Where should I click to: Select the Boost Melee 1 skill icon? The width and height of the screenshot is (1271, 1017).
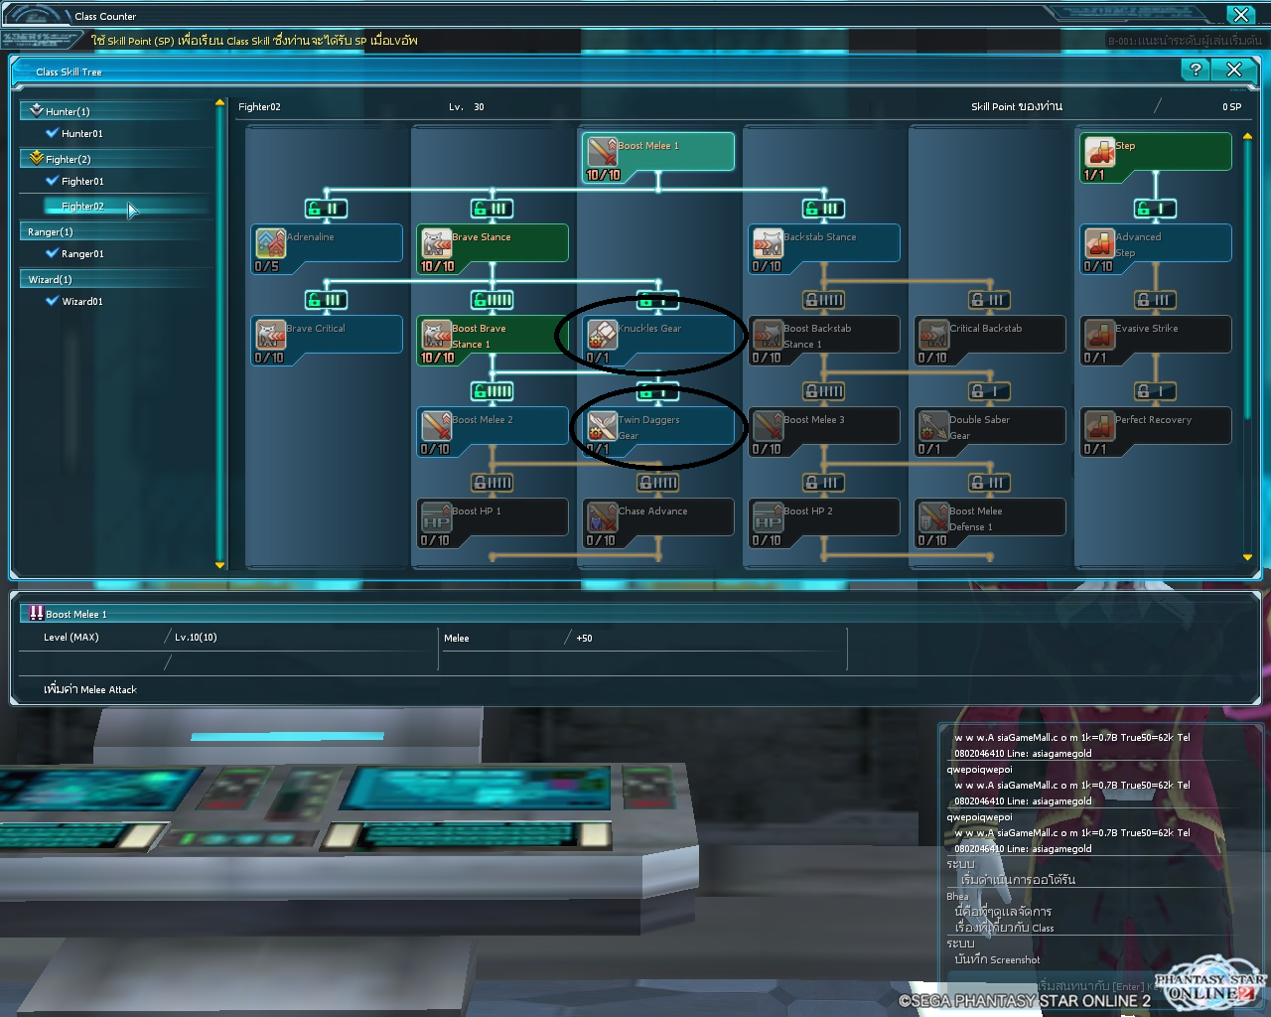click(x=603, y=151)
